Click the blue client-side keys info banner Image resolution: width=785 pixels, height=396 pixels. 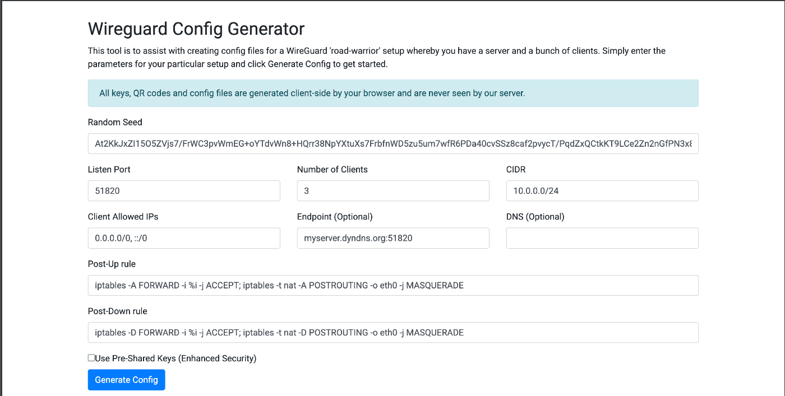(392, 93)
